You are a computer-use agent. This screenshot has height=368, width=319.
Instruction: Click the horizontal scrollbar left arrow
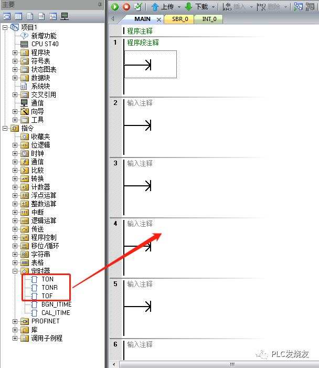click(x=114, y=364)
